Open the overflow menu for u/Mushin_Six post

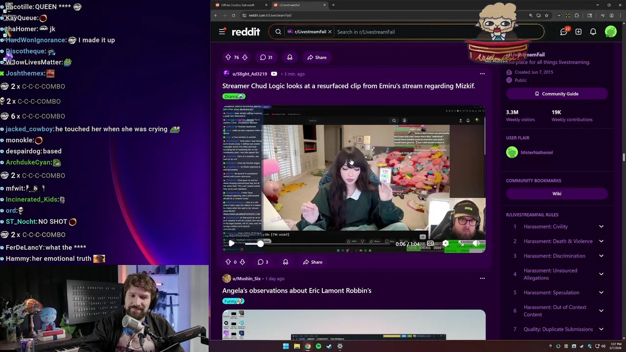482,279
